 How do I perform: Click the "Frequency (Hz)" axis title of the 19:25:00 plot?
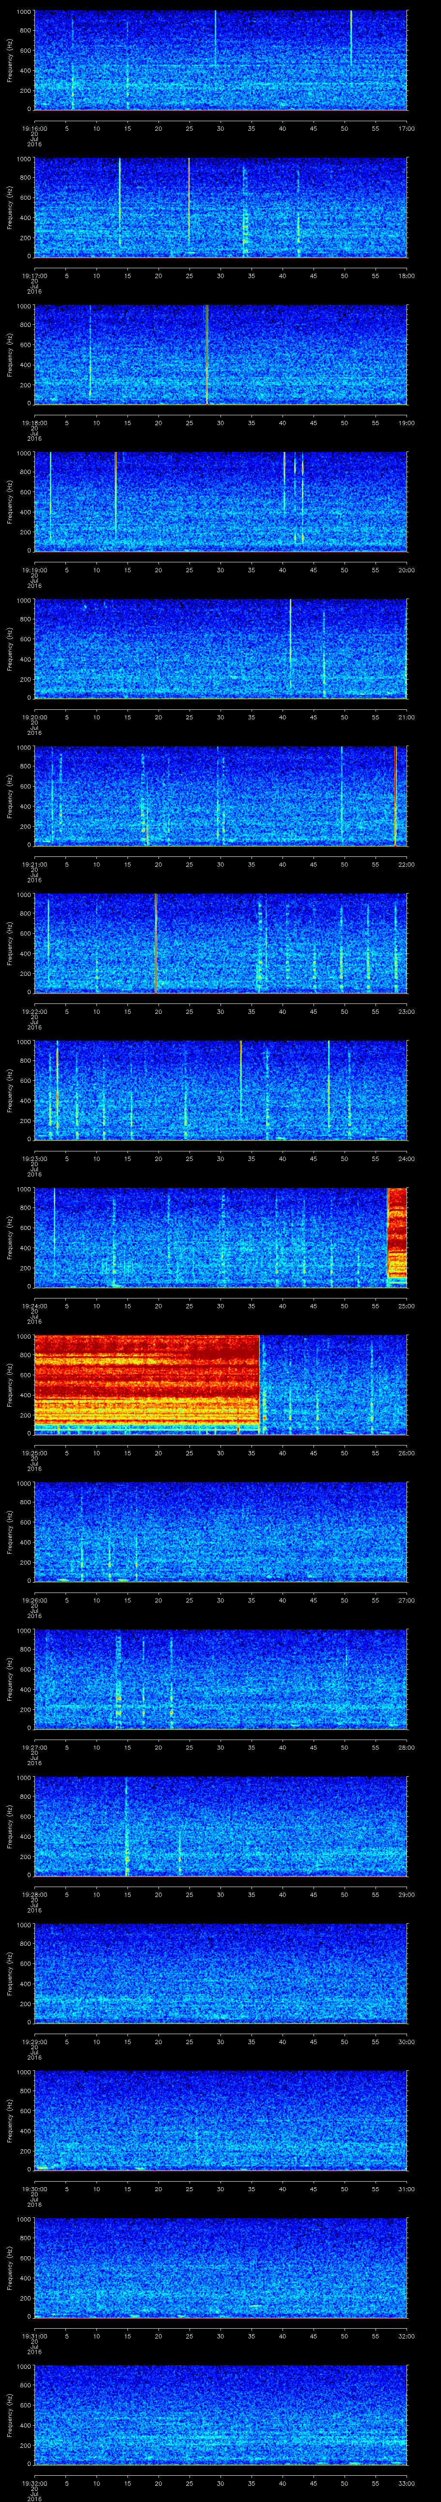10,1385
